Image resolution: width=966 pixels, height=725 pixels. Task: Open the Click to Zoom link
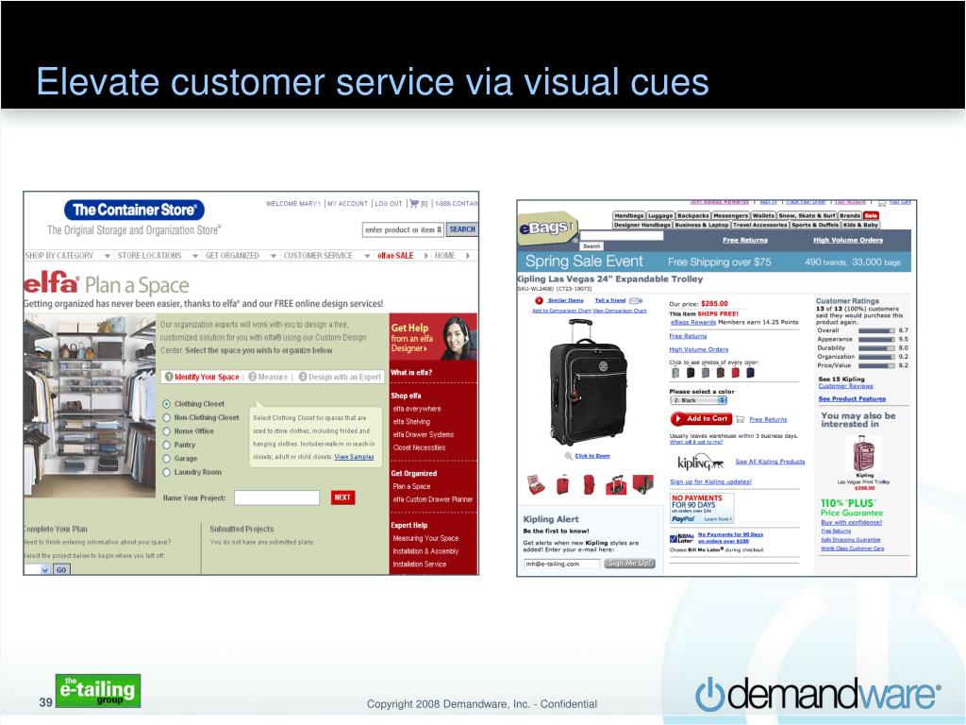point(592,456)
